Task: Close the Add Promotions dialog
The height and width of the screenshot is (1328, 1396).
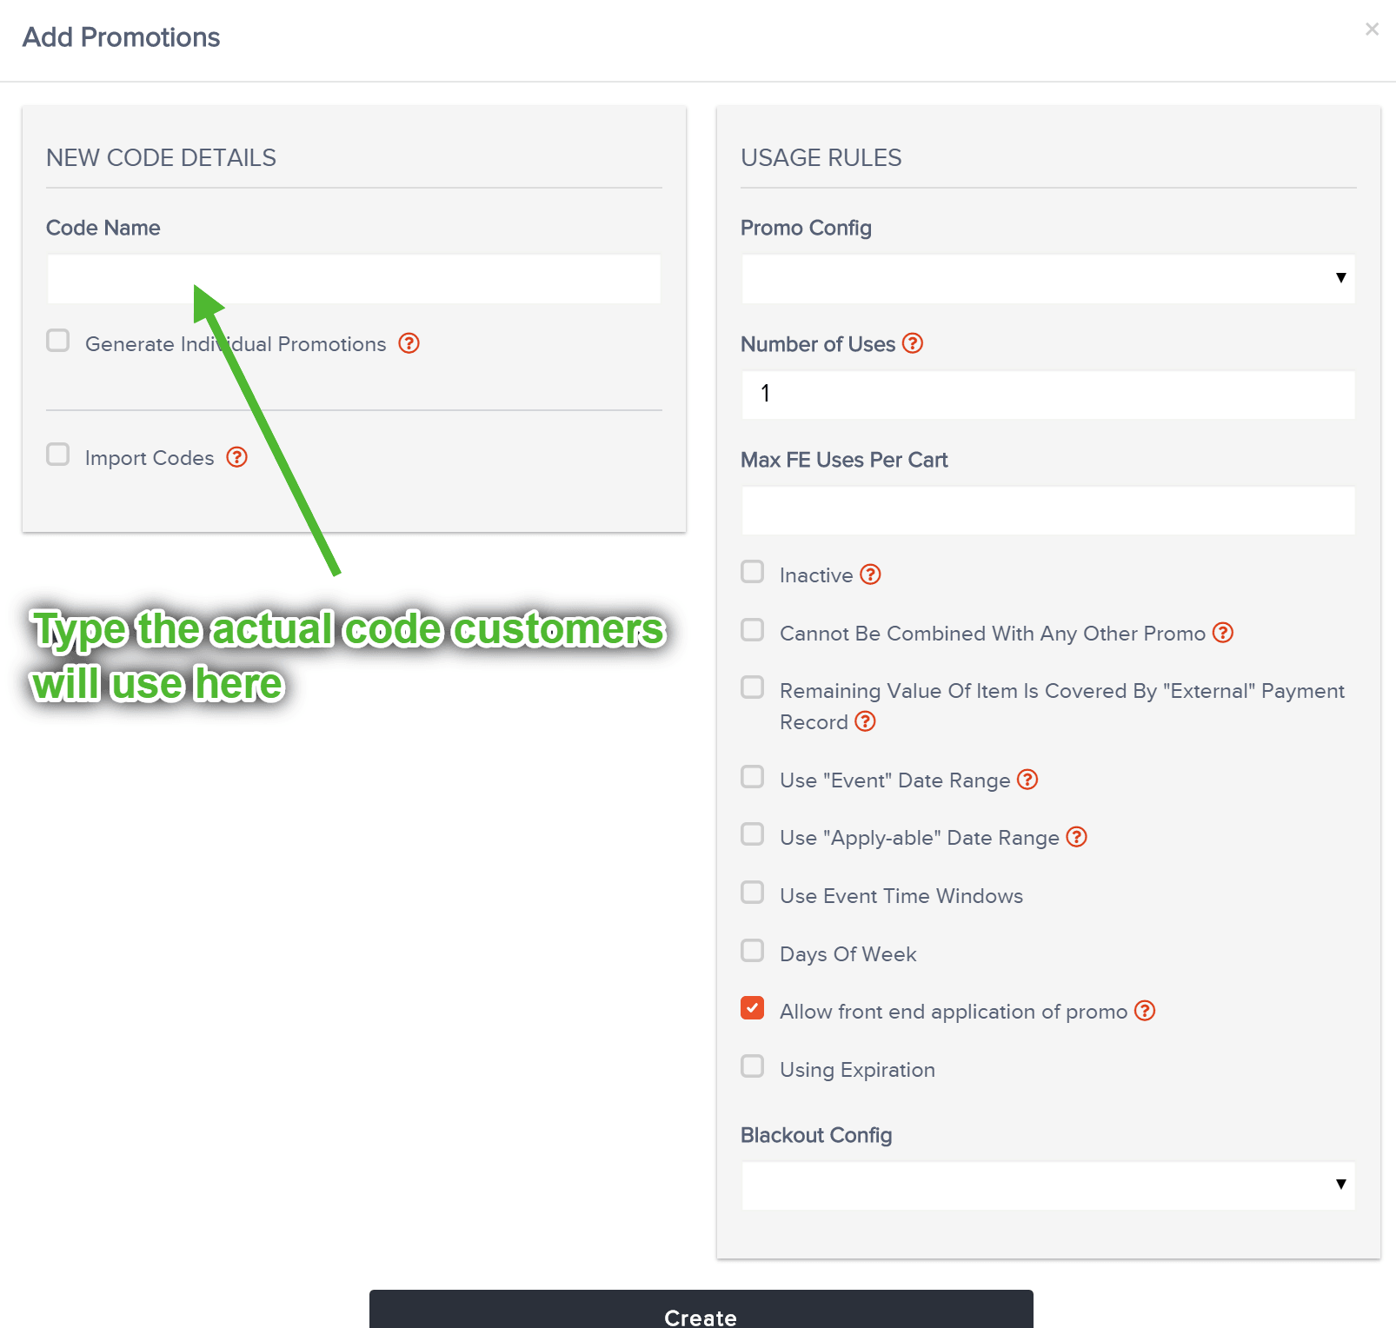Action: (1371, 29)
